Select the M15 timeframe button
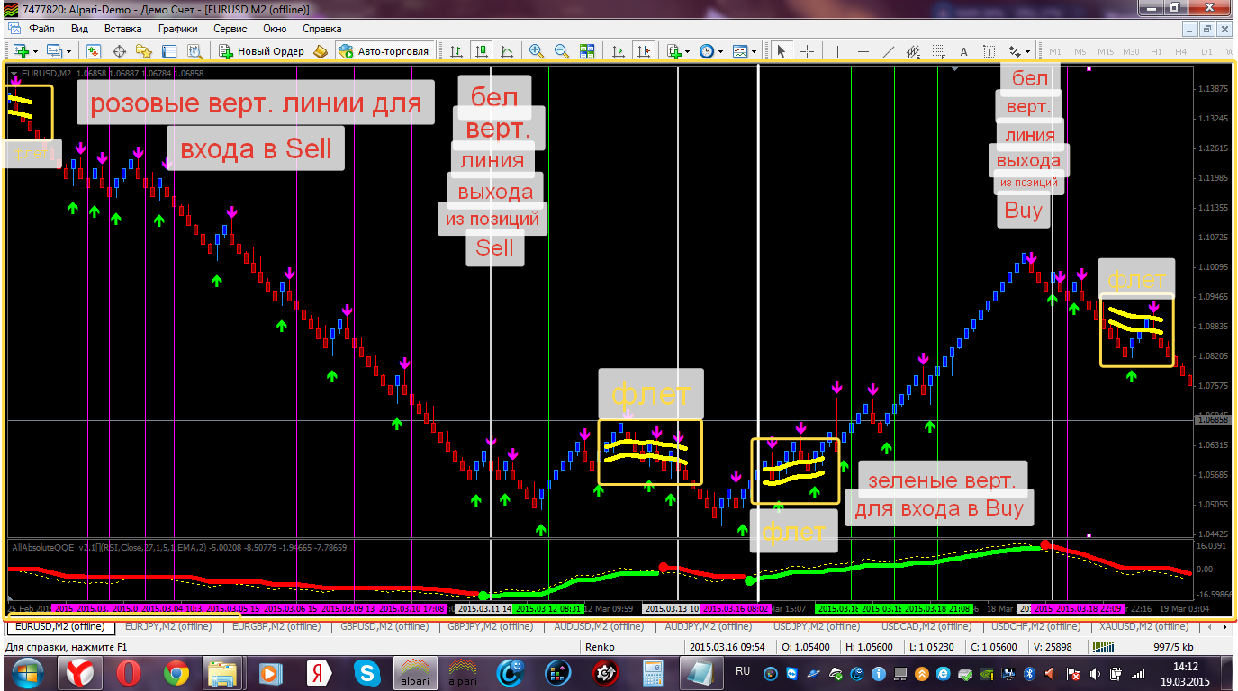The image size is (1238, 691). coord(1106,51)
